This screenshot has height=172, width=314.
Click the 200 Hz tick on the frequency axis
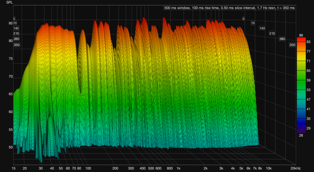click(115, 168)
